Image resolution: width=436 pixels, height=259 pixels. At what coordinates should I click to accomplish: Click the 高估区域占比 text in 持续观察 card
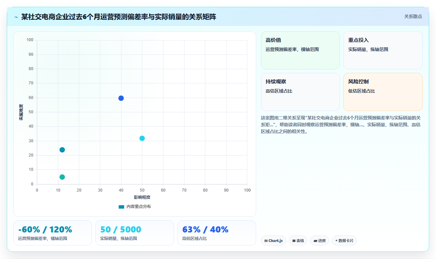pyautogui.click(x=279, y=91)
